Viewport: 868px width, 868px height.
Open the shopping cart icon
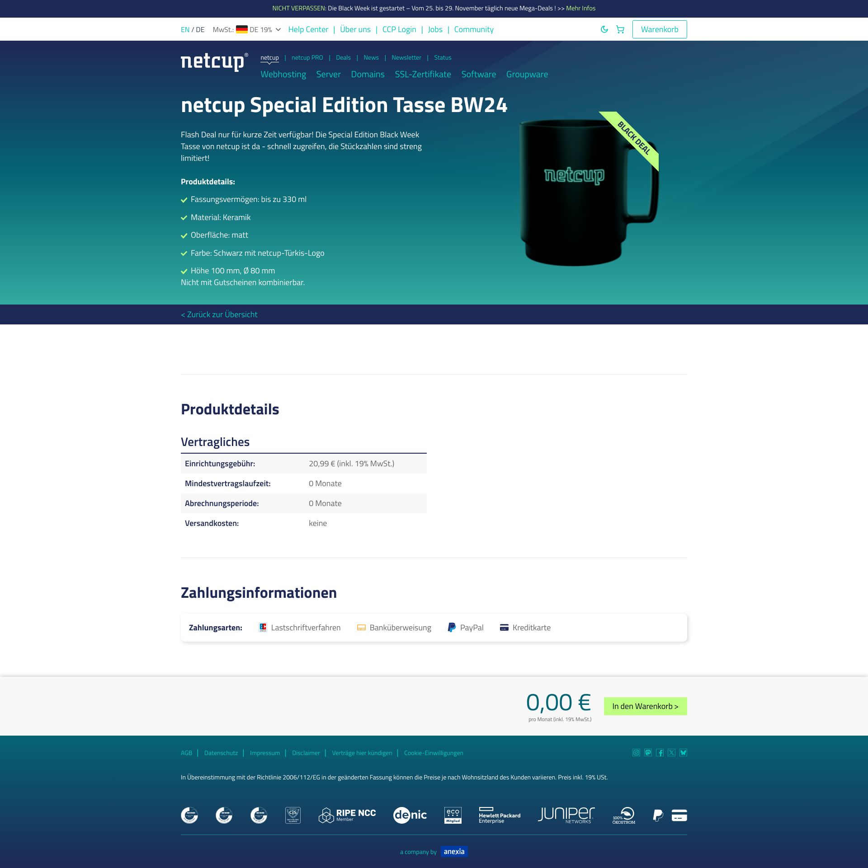[620, 29]
